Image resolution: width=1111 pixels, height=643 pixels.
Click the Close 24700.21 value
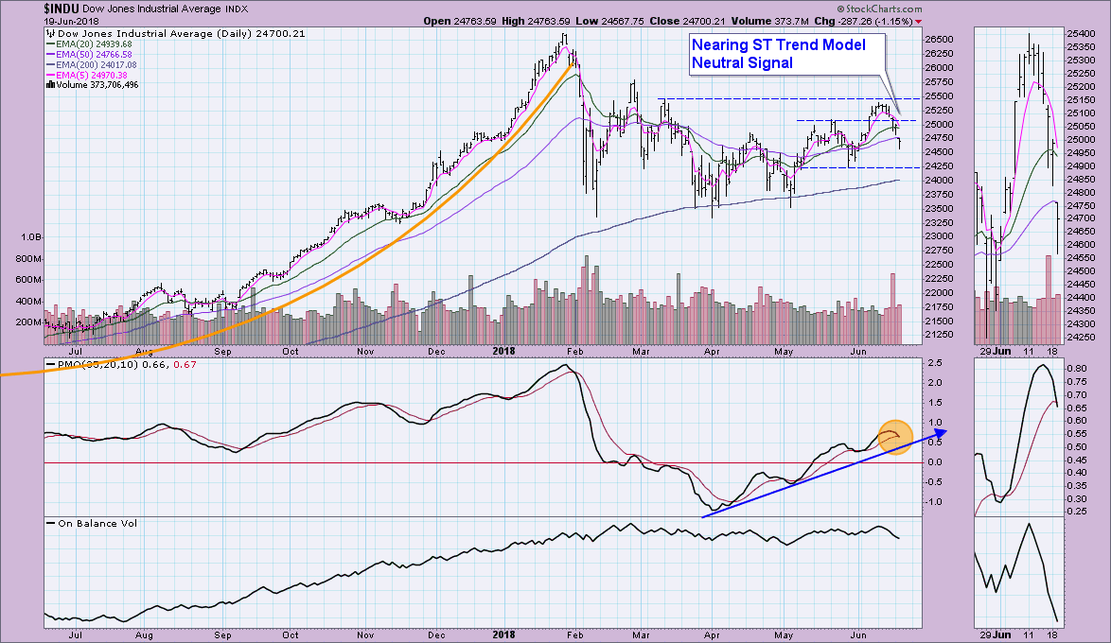click(687, 21)
